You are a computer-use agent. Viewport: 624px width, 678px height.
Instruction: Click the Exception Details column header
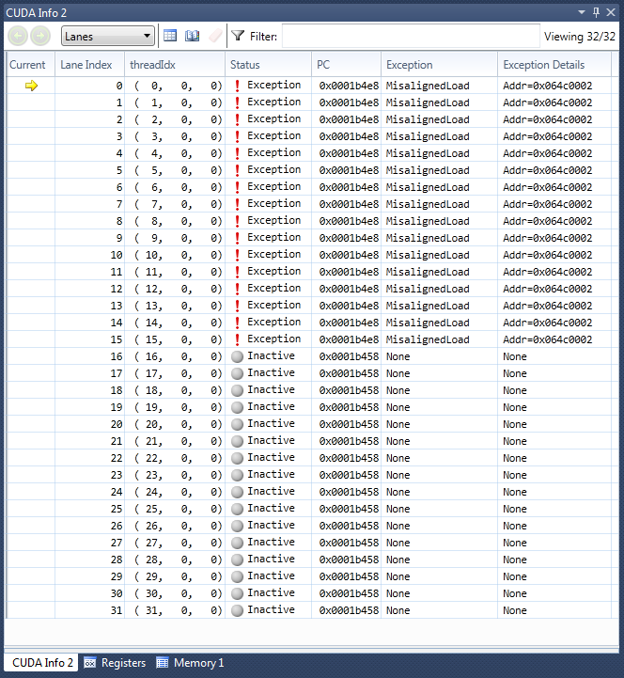point(544,65)
